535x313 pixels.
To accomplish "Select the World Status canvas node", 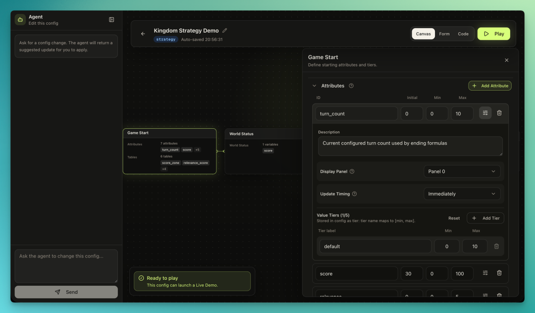I will click(264, 151).
